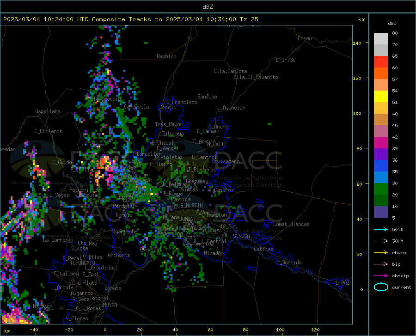Click the pale orange swatch below legend label 57

(x=381, y=85)
